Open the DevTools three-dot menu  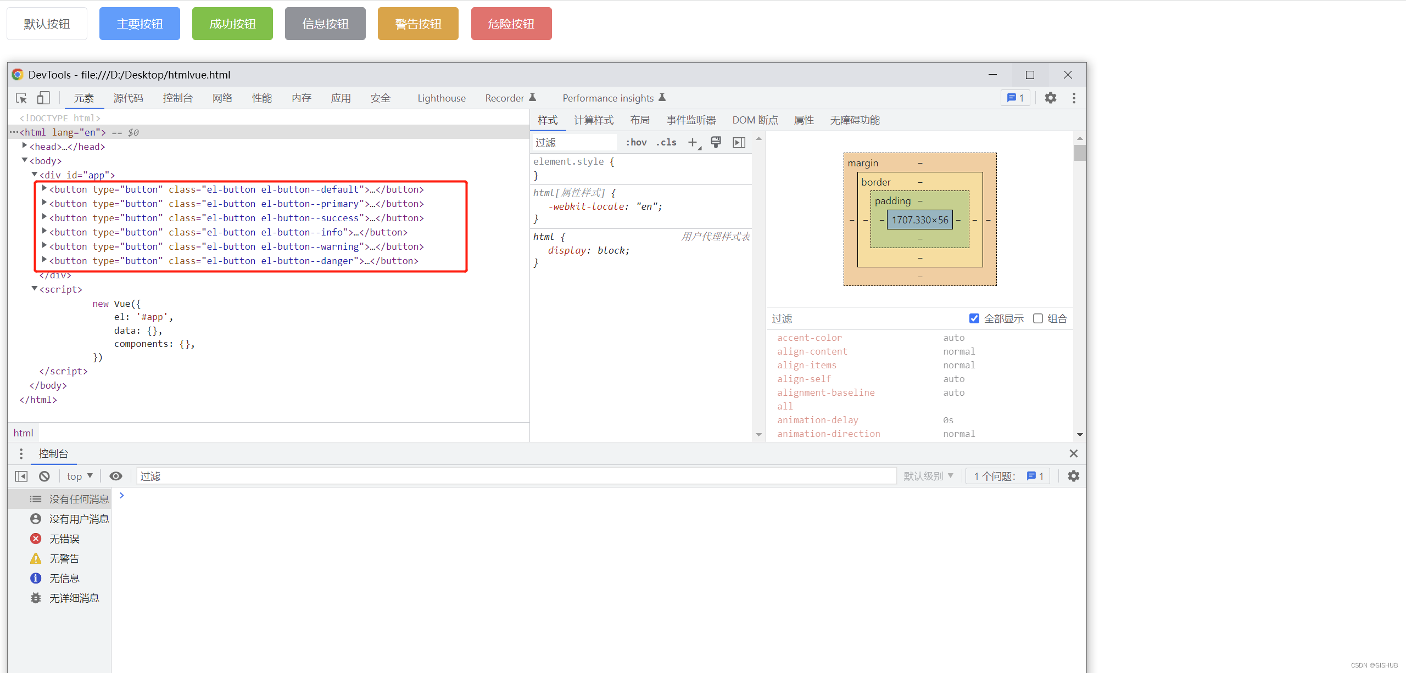point(1074,98)
